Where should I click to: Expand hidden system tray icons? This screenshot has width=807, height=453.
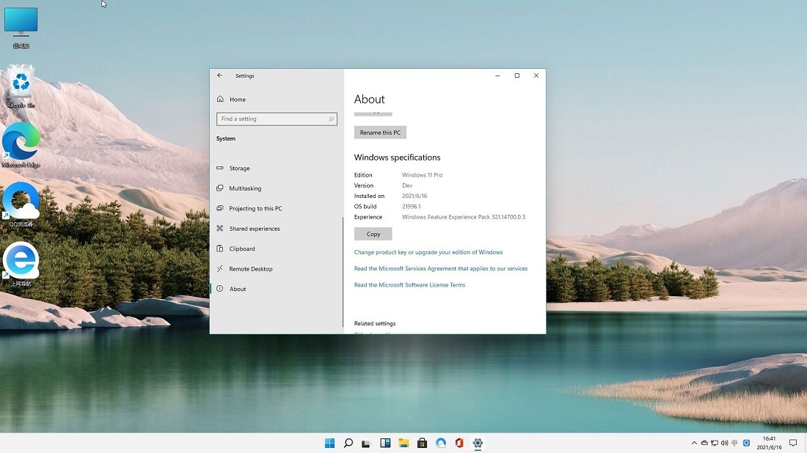point(694,443)
